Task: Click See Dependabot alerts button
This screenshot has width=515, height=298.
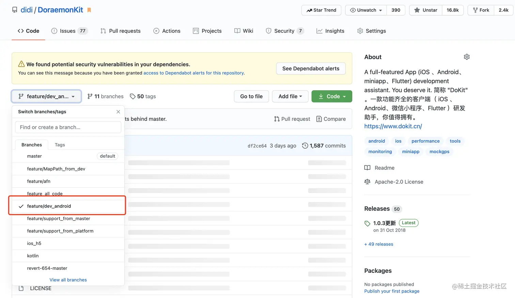Action: click(x=311, y=69)
